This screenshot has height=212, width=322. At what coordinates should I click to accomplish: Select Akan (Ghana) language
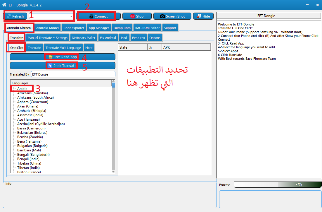point(28,106)
